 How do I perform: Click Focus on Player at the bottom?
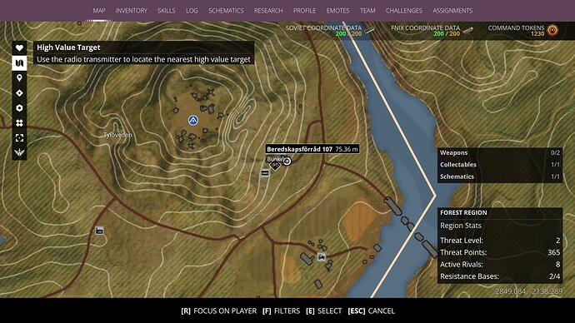coord(219,311)
